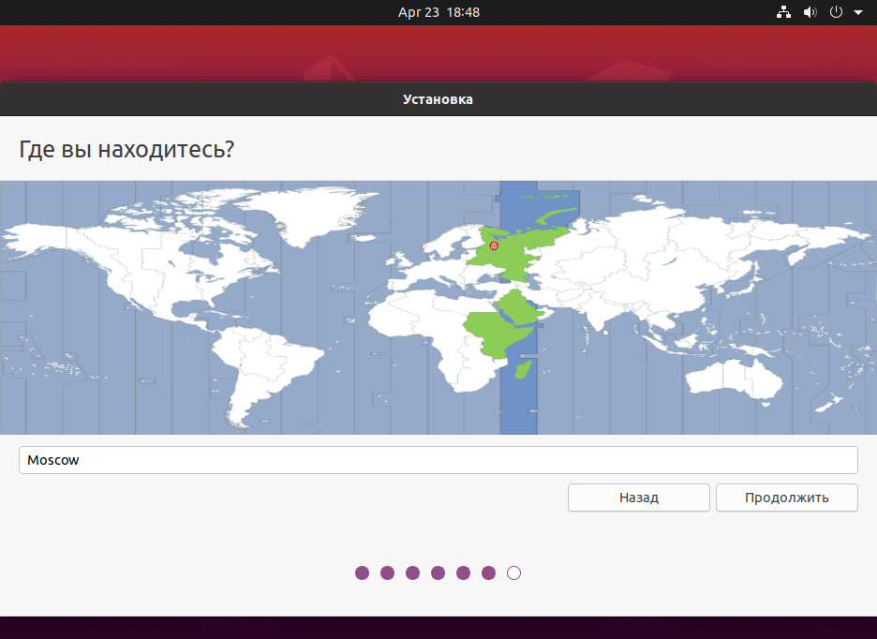Viewport: 877px width, 639px height.
Task: Select Australia on the timezone map
Action: pyautogui.click(x=733, y=380)
